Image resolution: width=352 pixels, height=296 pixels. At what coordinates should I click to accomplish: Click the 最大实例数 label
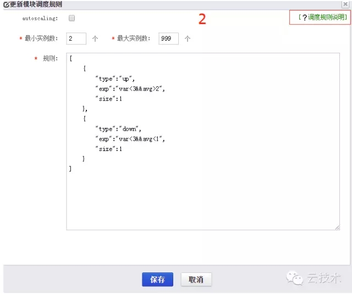coord(134,39)
